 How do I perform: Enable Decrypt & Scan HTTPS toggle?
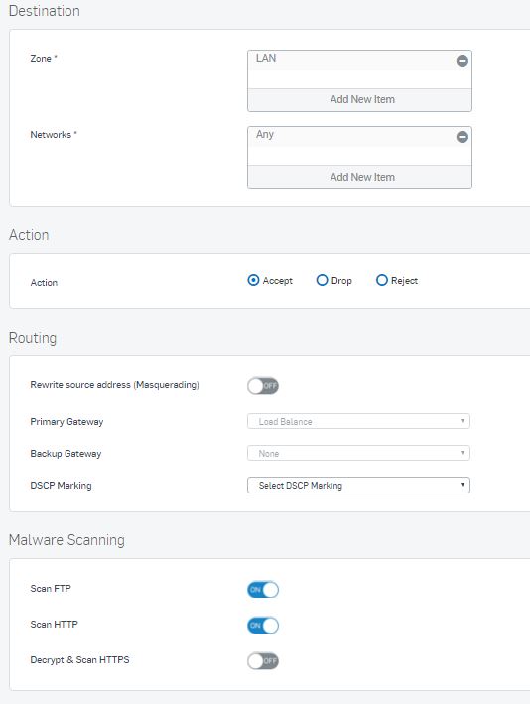click(263, 661)
